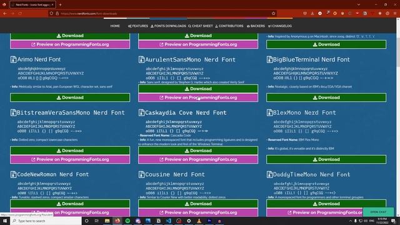Open the FEATURES nav item
The height and width of the screenshot is (225, 400).
[x=138, y=26]
